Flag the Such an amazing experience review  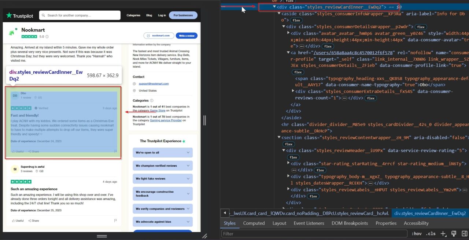tap(115, 221)
